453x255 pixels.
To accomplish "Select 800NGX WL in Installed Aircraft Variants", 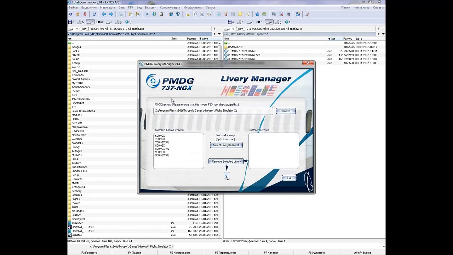I will pyautogui.click(x=162, y=149).
